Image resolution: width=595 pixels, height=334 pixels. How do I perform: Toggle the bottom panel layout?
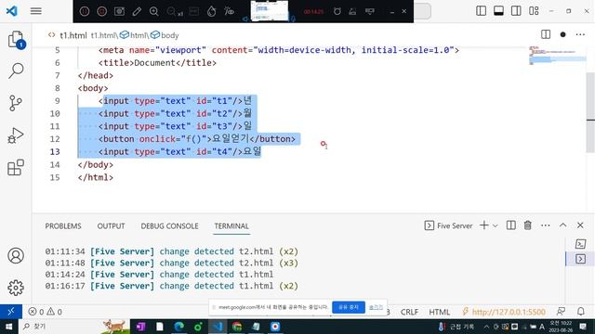[498, 10]
